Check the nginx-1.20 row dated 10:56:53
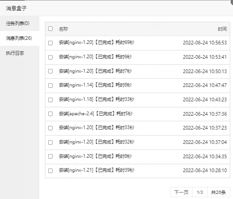233x199 pixels. (50, 43)
